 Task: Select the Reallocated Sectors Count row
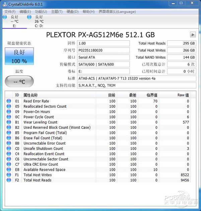(x=98, y=106)
